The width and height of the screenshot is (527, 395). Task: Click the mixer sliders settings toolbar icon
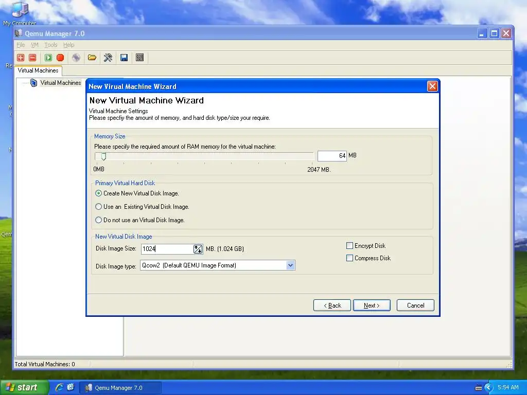click(140, 58)
